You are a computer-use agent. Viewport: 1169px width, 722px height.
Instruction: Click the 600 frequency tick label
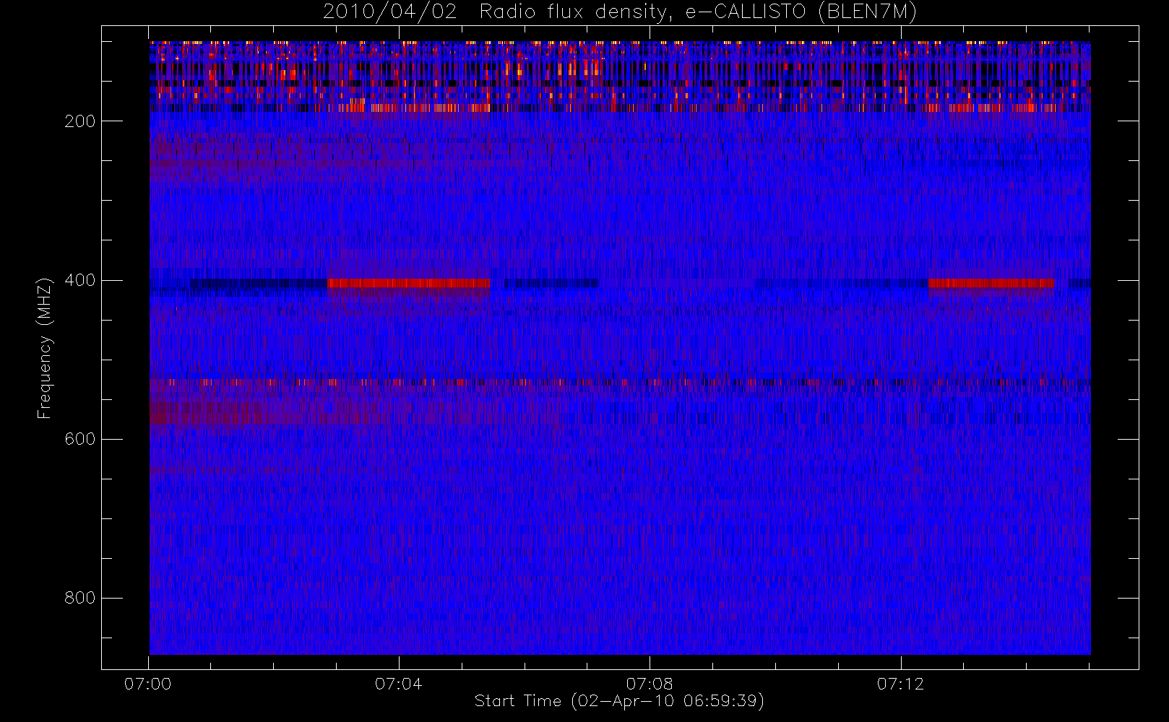coord(79,439)
